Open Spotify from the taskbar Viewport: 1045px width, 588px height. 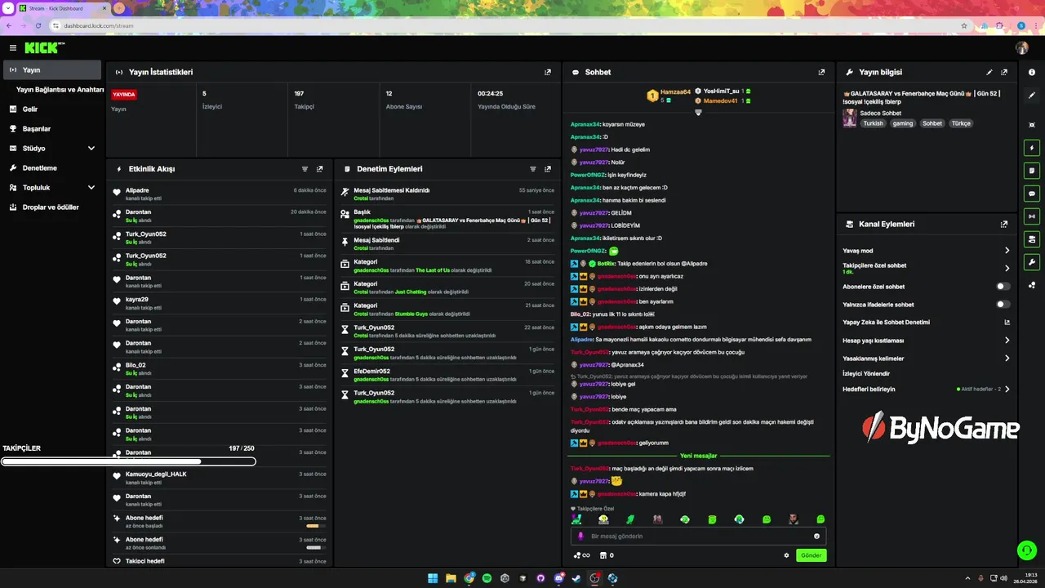pyautogui.click(x=487, y=578)
